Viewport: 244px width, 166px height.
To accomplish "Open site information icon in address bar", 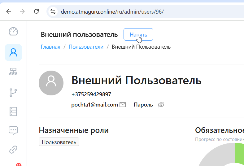I will click(x=53, y=11).
